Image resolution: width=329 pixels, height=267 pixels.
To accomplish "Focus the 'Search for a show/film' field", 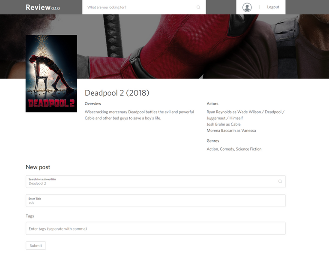I will click(156, 182).
